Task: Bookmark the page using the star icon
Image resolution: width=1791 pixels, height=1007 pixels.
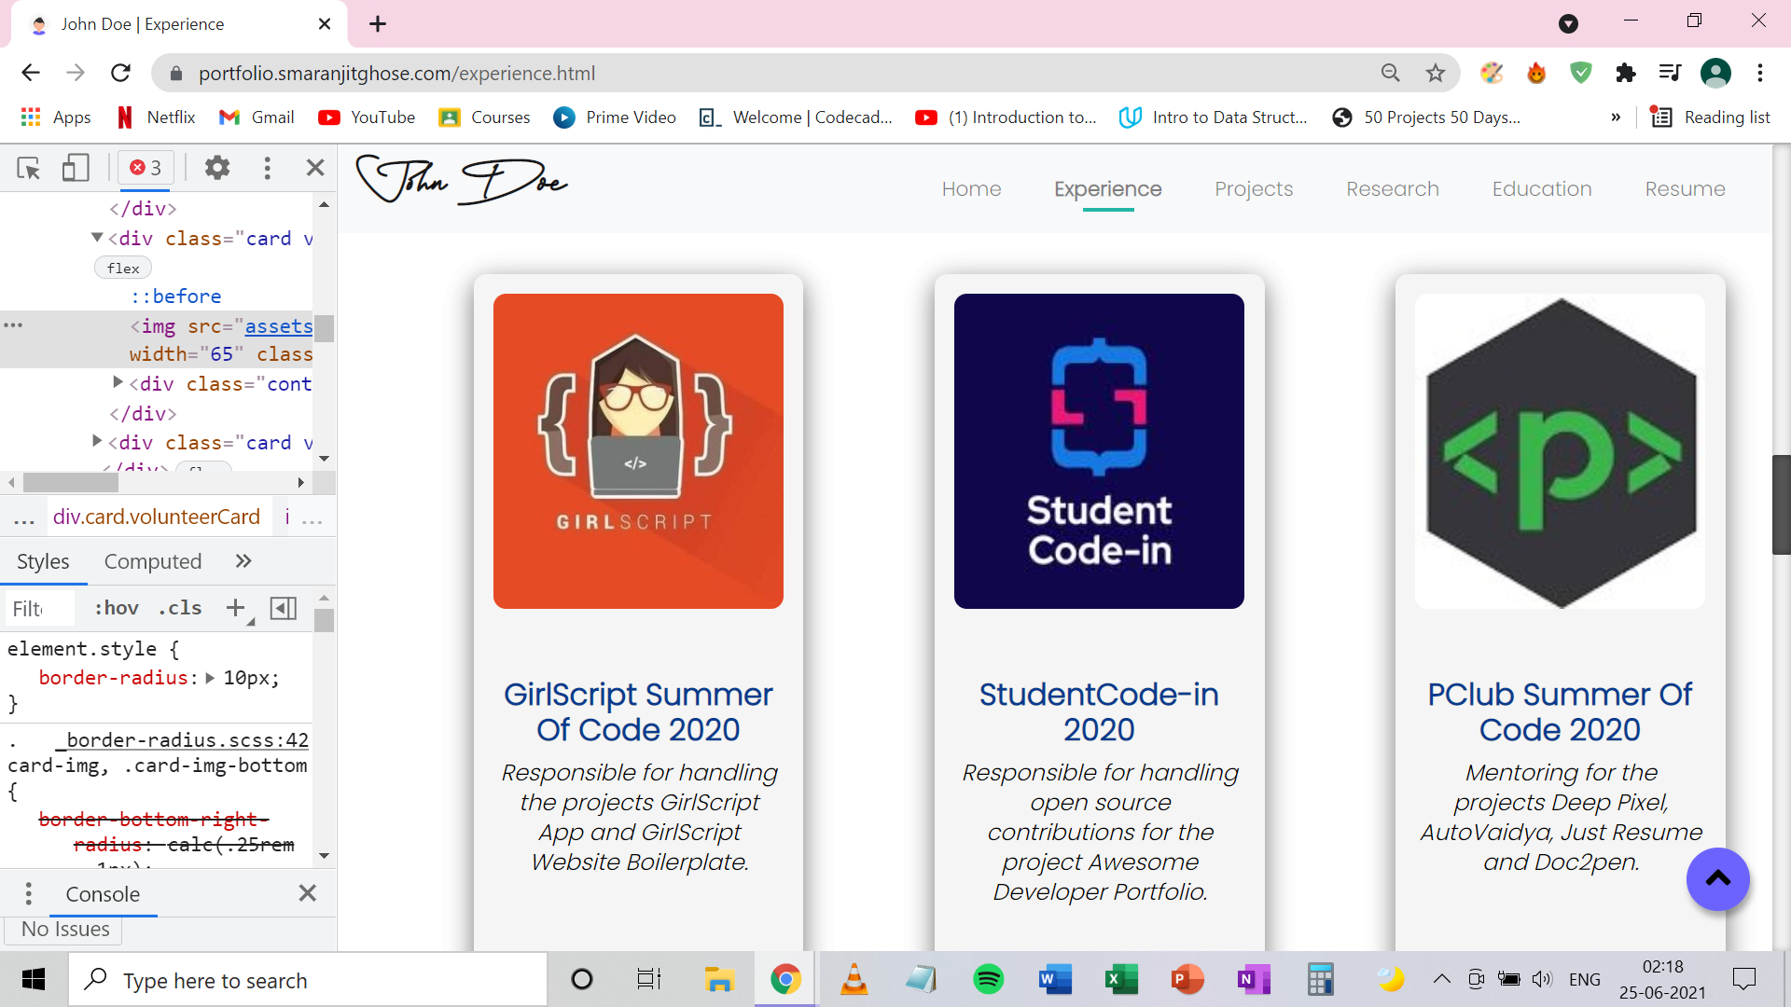Action: (1436, 73)
